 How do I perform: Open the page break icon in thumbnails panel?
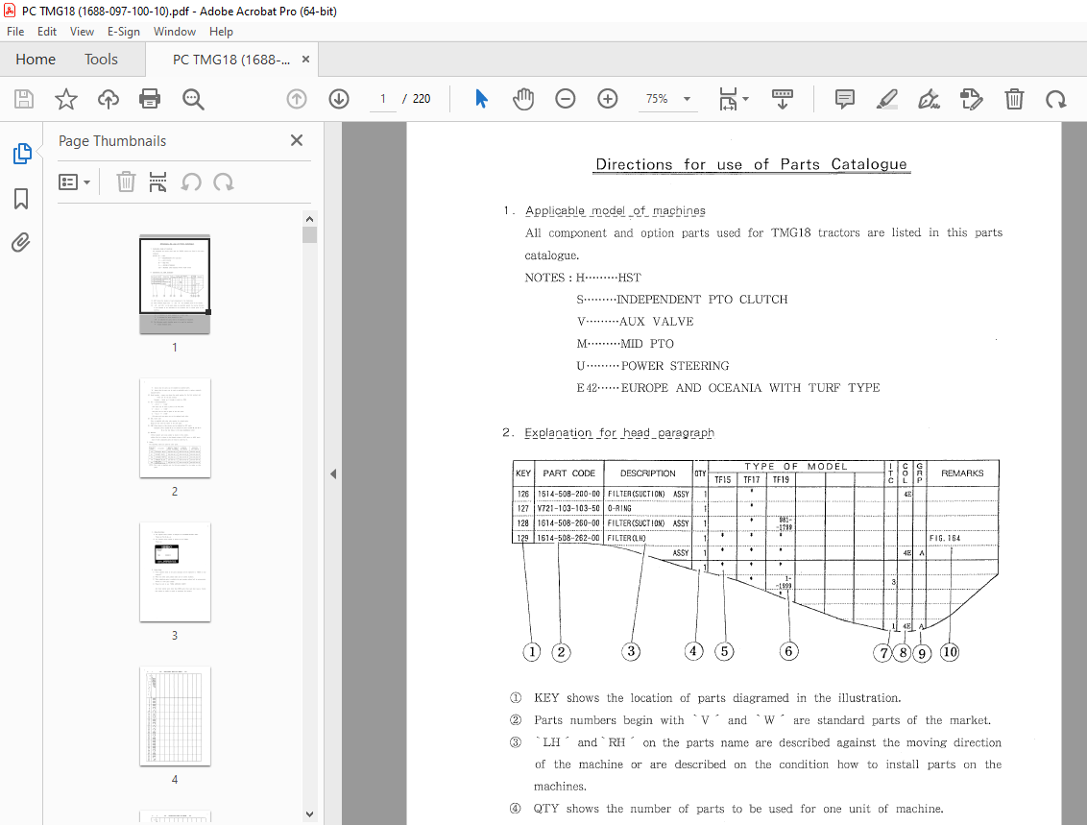158,182
